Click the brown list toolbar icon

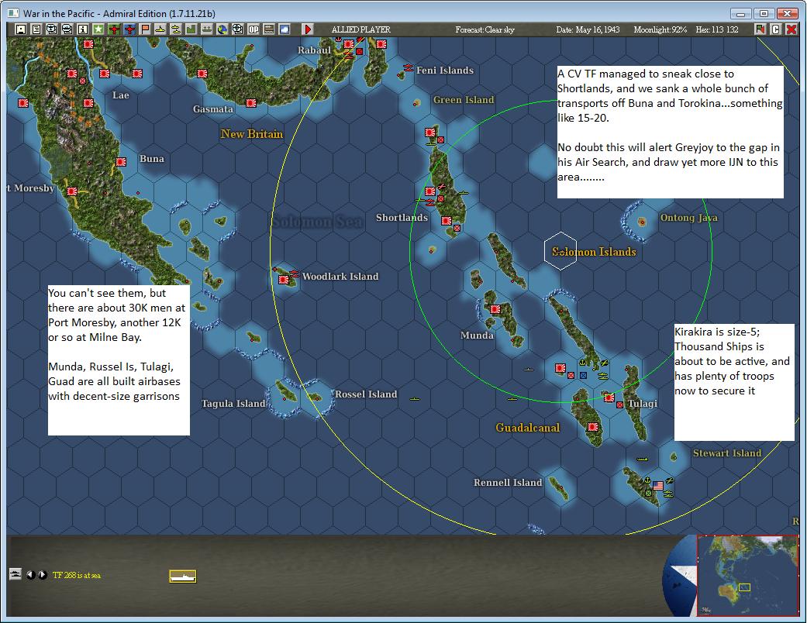269,29
